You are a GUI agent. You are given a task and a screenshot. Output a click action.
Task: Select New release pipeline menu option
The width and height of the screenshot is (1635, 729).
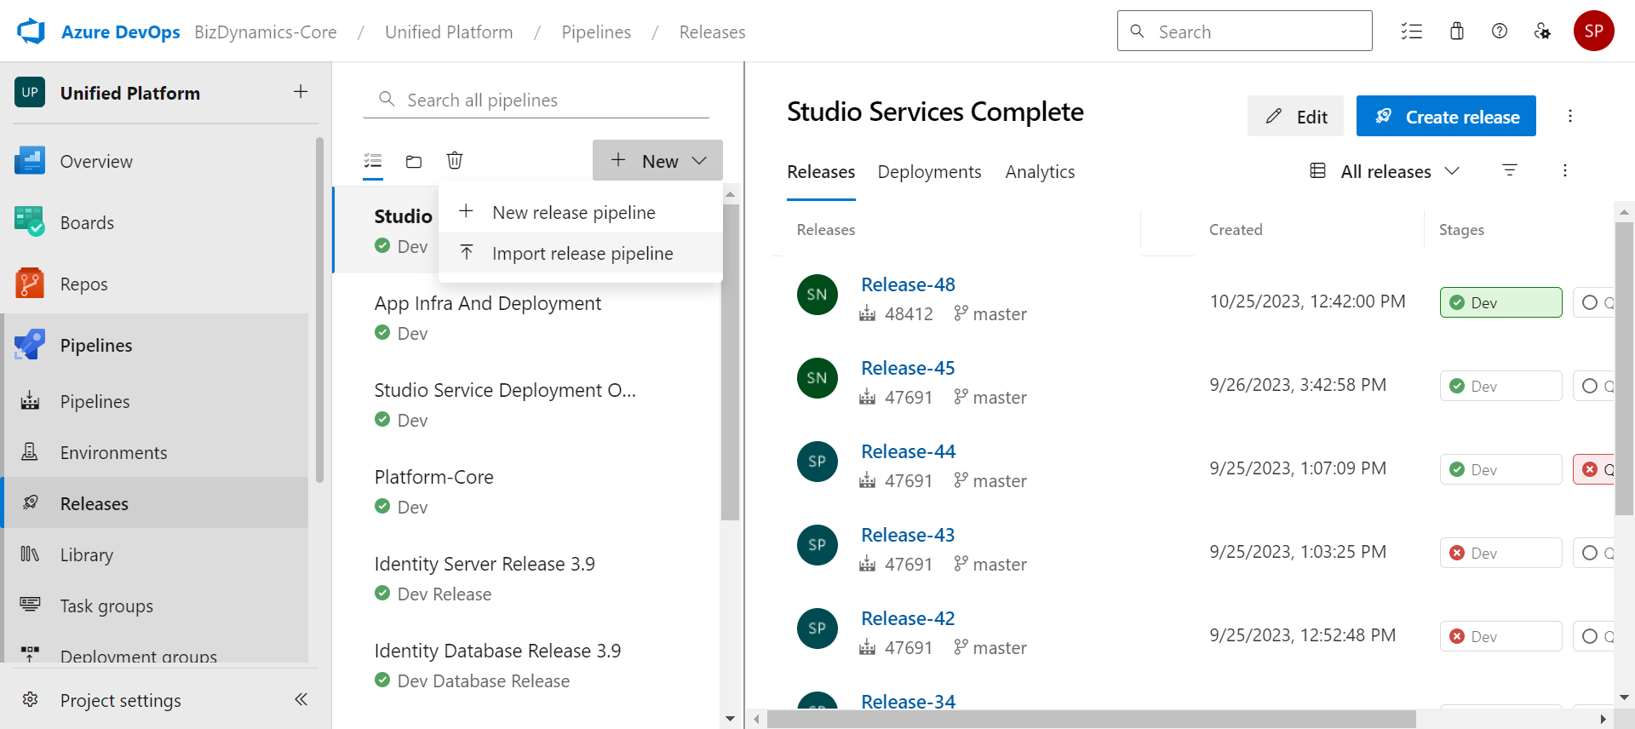[x=581, y=212]
